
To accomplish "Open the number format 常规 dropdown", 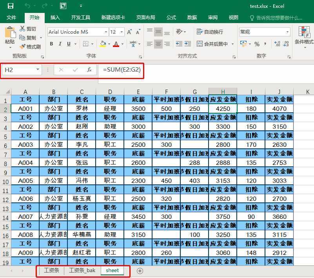I will 287,32.
